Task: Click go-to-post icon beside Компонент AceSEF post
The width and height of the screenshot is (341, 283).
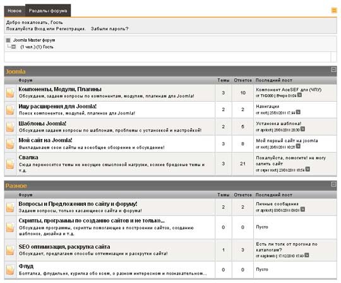Action: coord(299,95)
